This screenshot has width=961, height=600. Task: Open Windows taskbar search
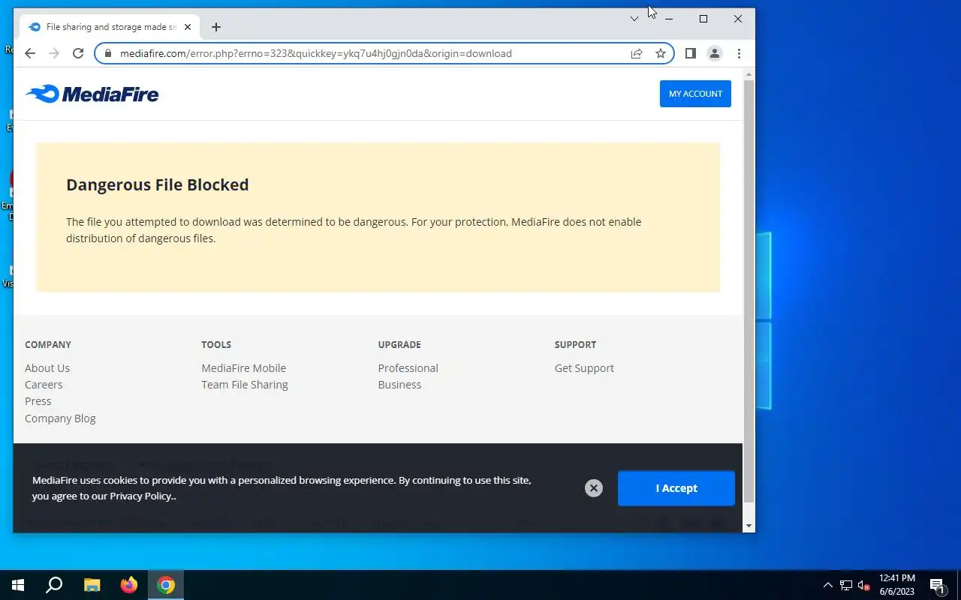[54, 585]
